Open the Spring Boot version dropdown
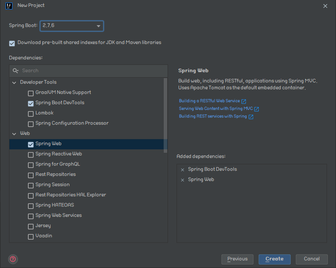Screen dimensions: 336x268 click(72, 26)
